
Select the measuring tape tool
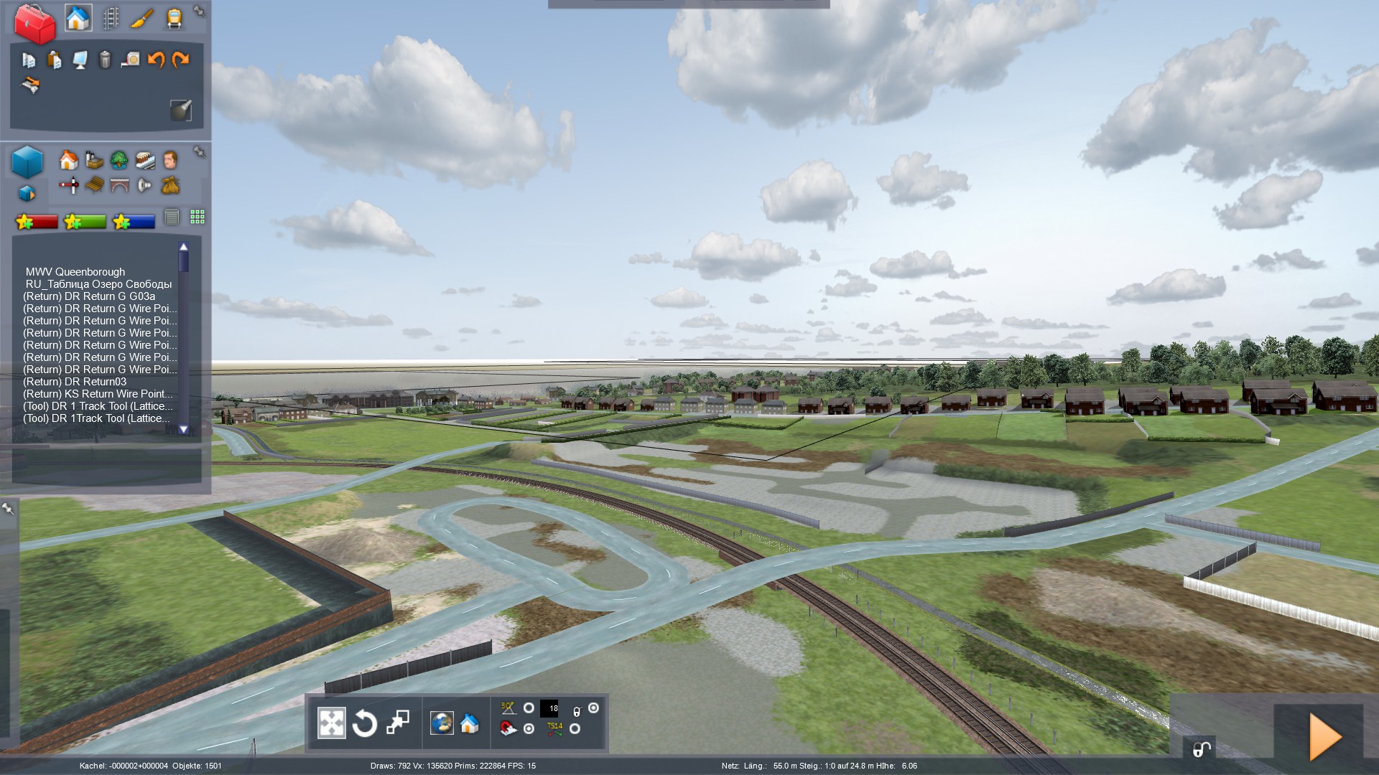click(x=131, y=60)
